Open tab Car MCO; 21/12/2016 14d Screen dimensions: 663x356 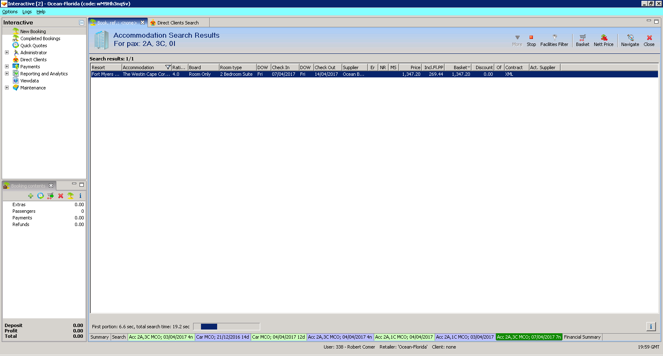pyautogui.click(x=223, y=337)
